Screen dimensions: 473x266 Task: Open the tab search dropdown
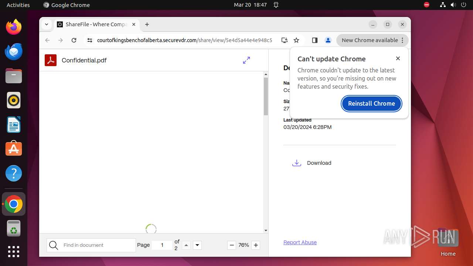[x=46, y=24]
